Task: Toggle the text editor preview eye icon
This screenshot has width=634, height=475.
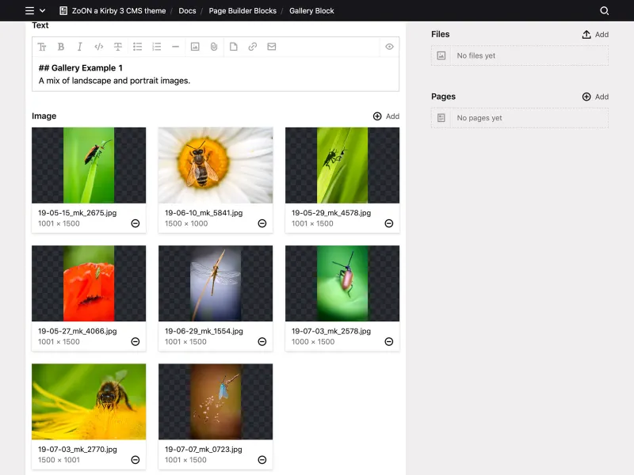Action: coord(389,47)
